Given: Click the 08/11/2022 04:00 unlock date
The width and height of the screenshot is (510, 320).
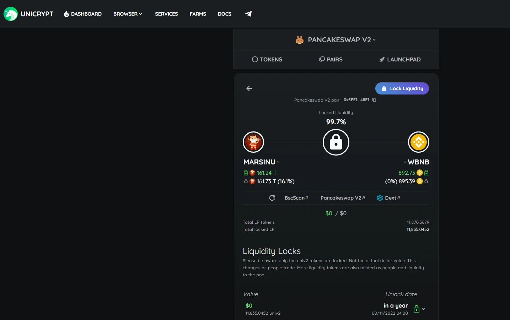Looking at the screenshot, I should coord(390,313).
